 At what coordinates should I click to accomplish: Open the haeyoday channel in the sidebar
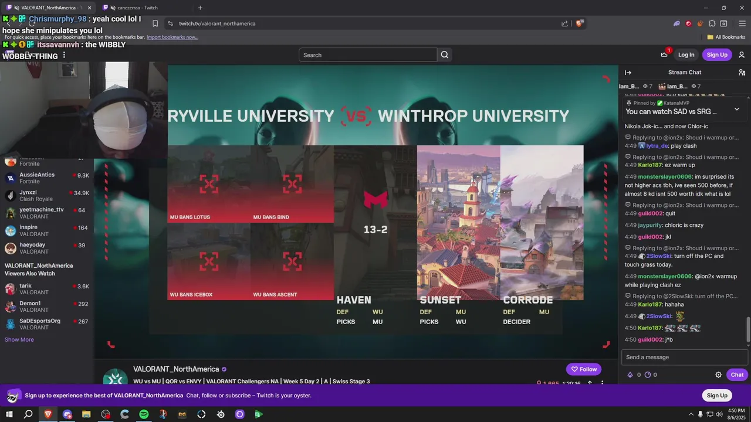[x=47, y=249]
